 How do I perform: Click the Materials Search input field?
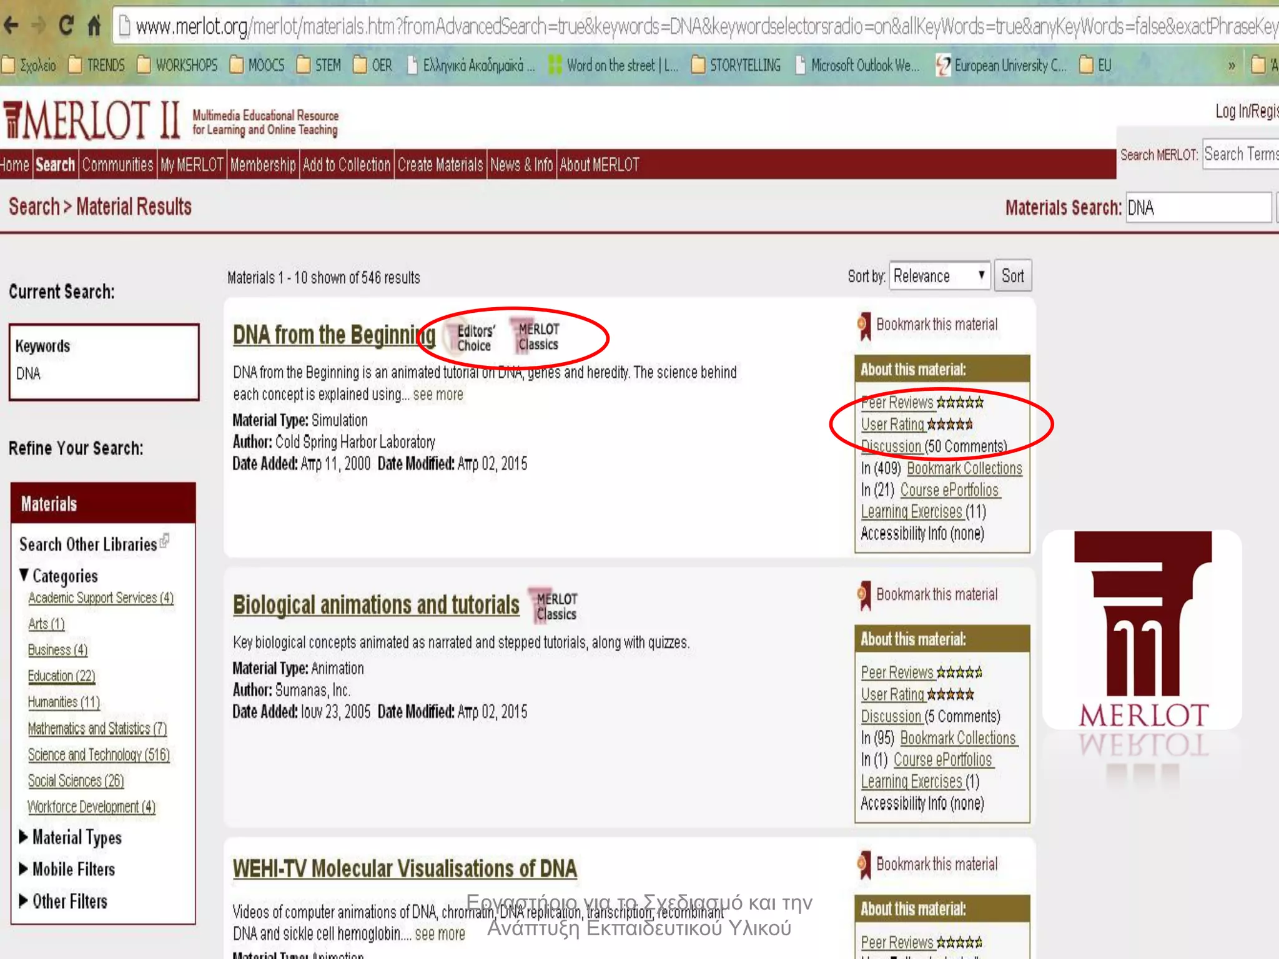coord(1198,208)
